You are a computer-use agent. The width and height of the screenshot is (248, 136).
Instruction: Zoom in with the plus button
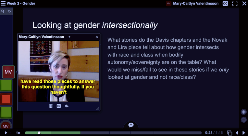coord(243,112)
